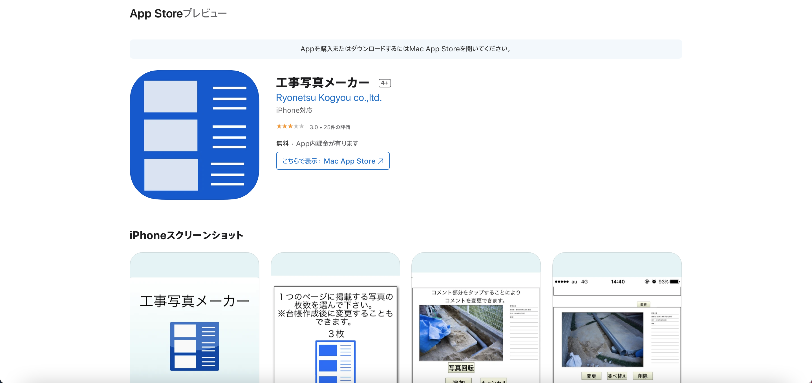The height and width of the screenshot is (383, 812).
Task: Click the 写真回転 button in the third screenshot
Action: (x=461, y=367)
